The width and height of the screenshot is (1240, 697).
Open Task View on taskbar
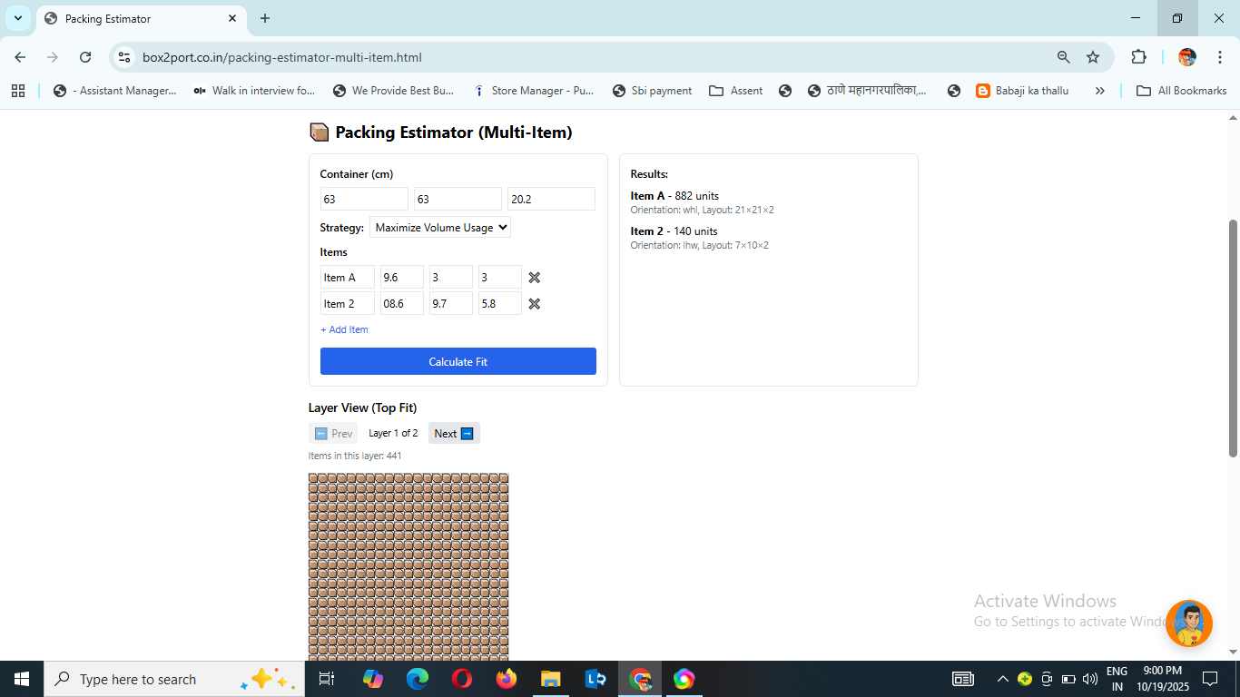coord(327,679)
